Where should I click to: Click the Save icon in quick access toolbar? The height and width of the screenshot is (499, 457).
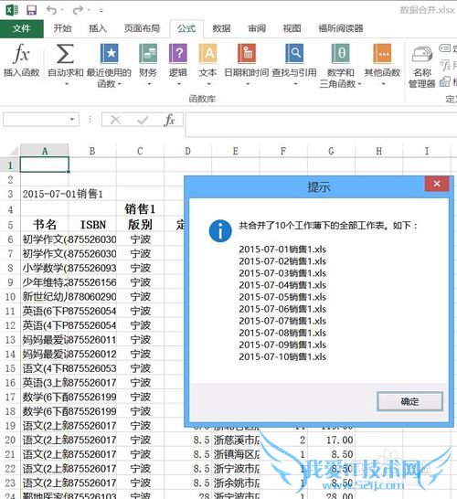31,10
